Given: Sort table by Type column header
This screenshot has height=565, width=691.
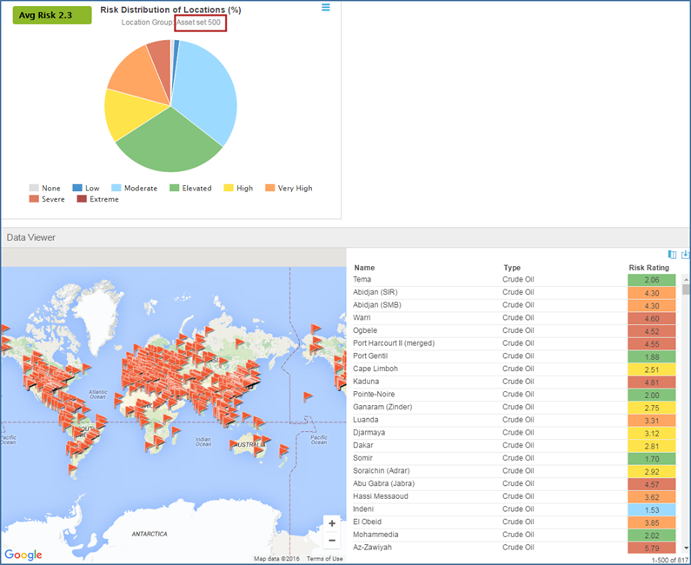Looking at the screenshot, I should [512, 268].
